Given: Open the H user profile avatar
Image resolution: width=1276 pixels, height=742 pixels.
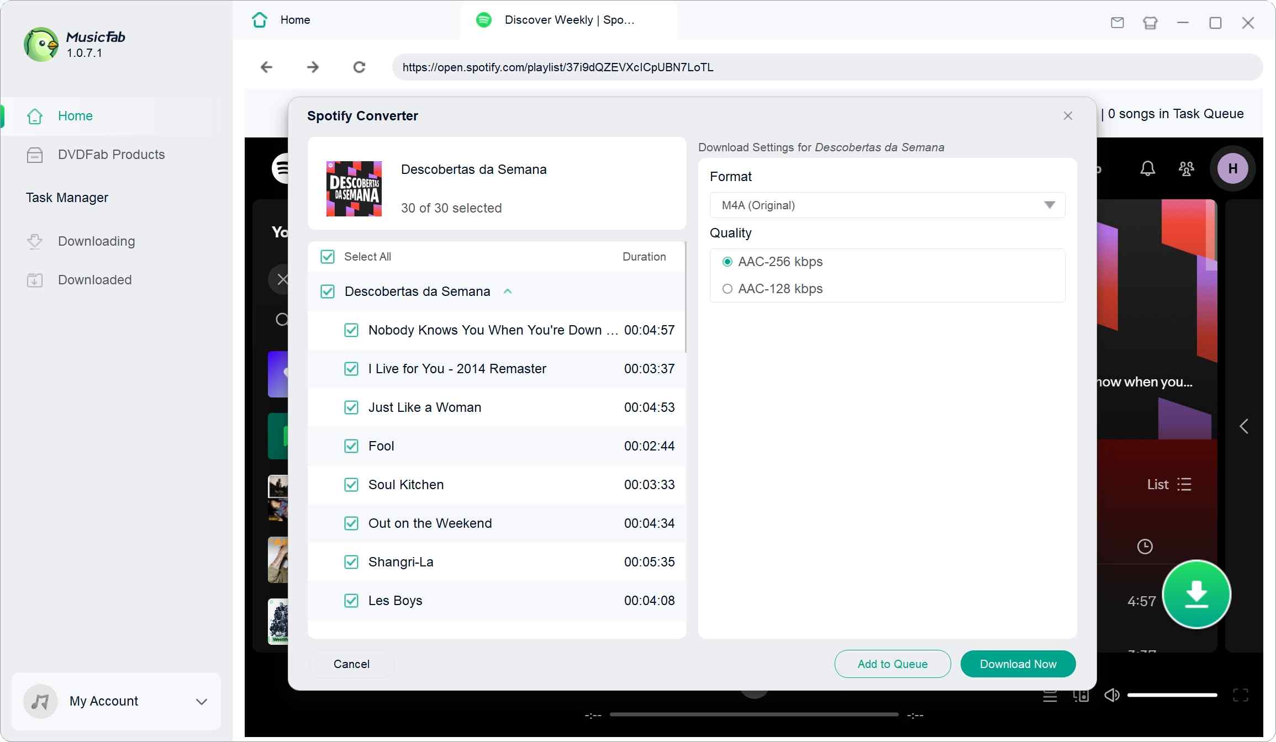Looking at the screenshot, I should (1233, 168).
